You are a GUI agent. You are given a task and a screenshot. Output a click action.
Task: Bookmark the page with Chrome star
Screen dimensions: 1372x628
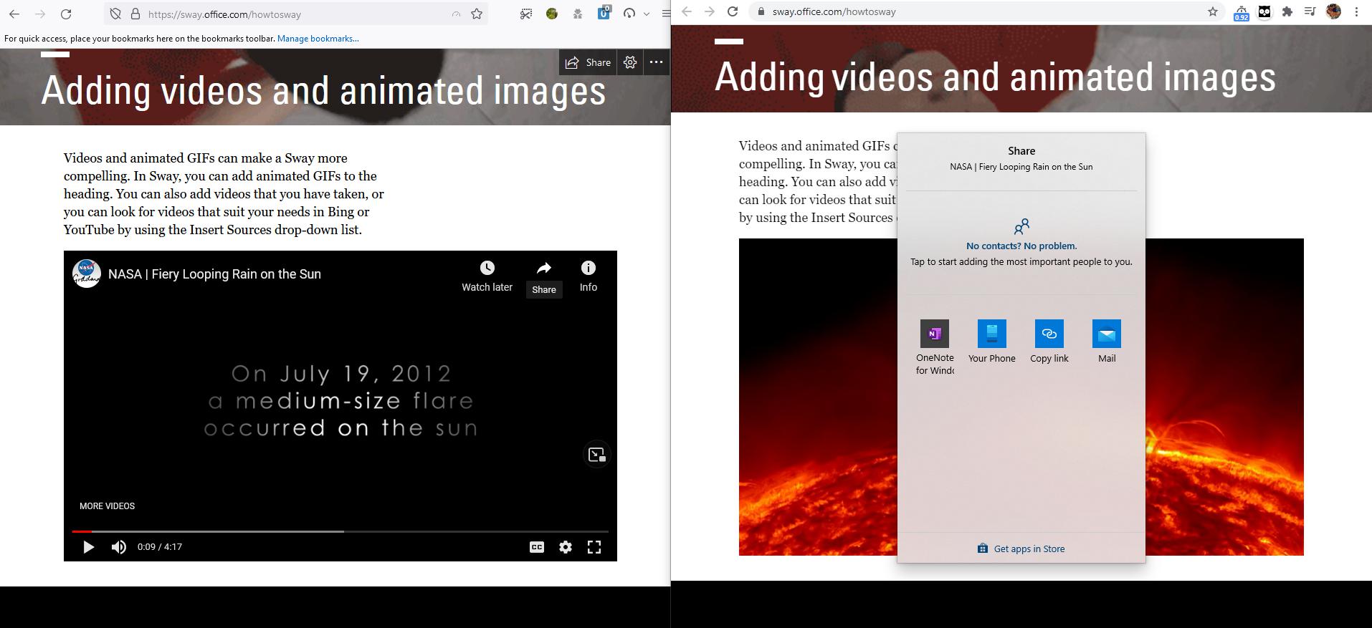pyautogui.click(x=1212, y=11)
